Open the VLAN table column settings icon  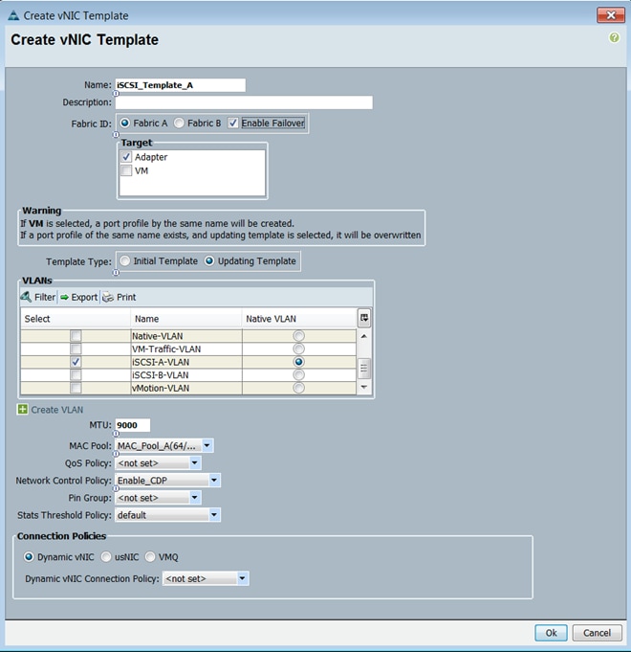click(364, 318)
